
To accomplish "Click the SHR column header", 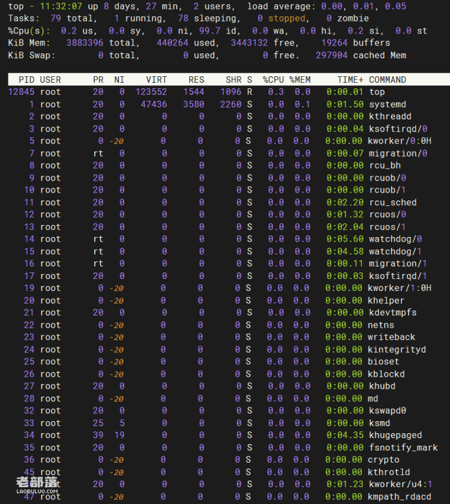I will 233,79.
